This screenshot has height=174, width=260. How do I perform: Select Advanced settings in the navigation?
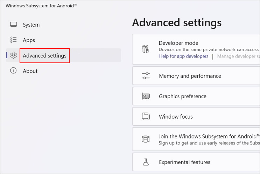[44, 56]
